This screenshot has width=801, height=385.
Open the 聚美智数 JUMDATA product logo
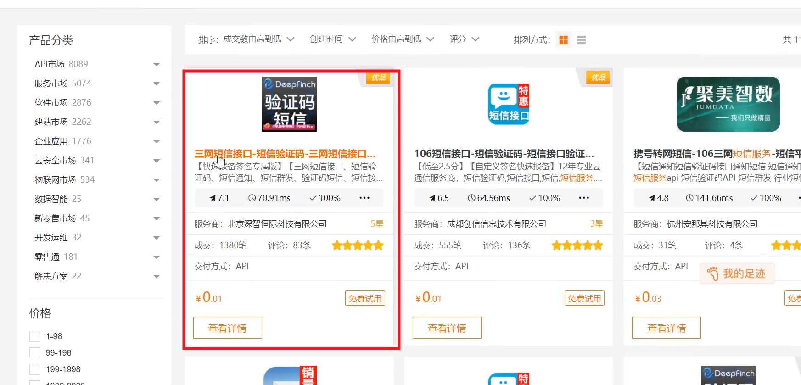click(x=728, y=104)
